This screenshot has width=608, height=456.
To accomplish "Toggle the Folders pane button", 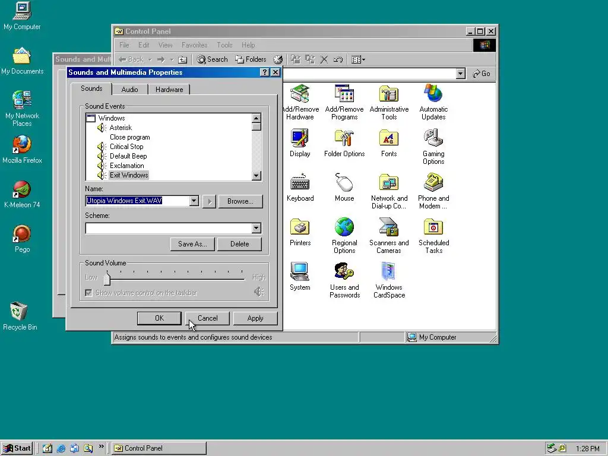I will (x=251, y=59).
